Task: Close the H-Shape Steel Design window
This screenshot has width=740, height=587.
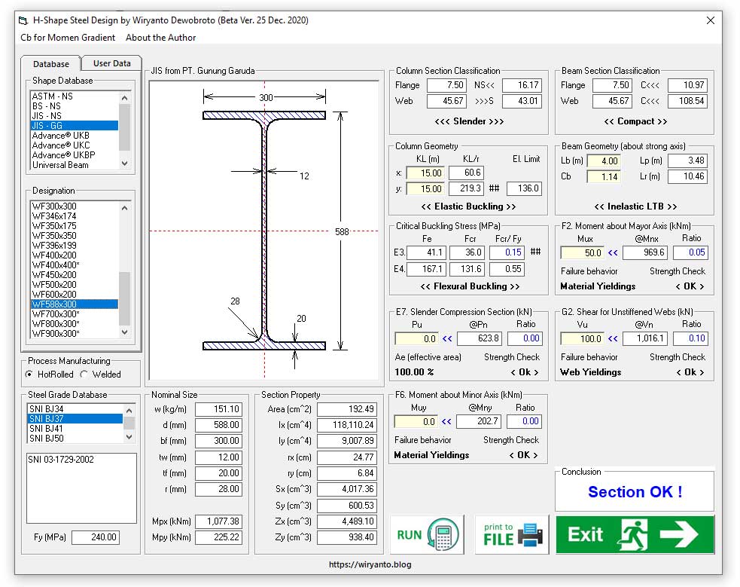Action: [x=710, y=21]
